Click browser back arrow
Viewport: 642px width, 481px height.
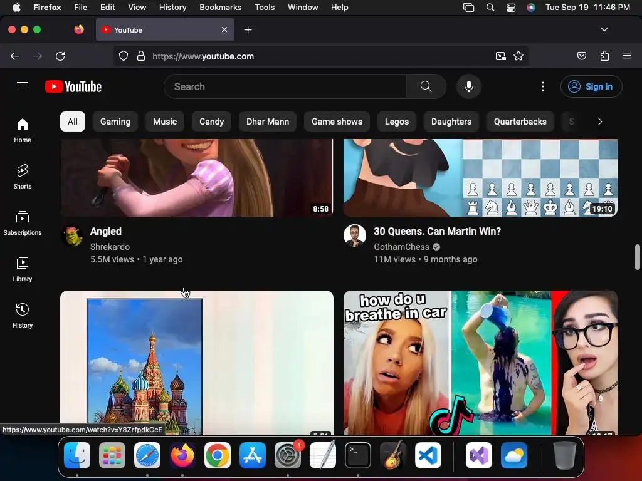point(15,56)
